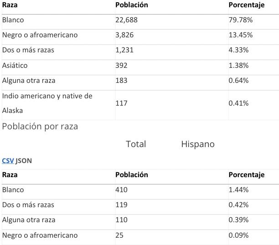Viewport: 279px width, 245px height.
Task: Click the 79.78% percentage cell
Action: pos(241,20)
